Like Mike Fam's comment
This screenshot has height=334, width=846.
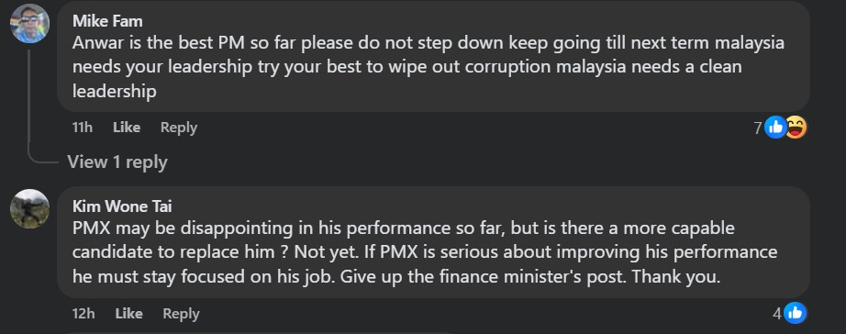point(127,128)
